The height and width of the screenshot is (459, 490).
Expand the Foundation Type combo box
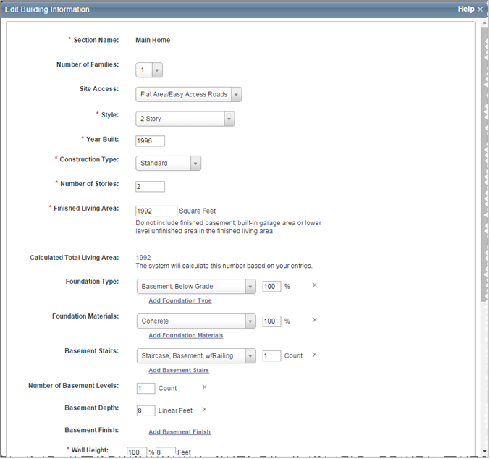pos(250,287)
